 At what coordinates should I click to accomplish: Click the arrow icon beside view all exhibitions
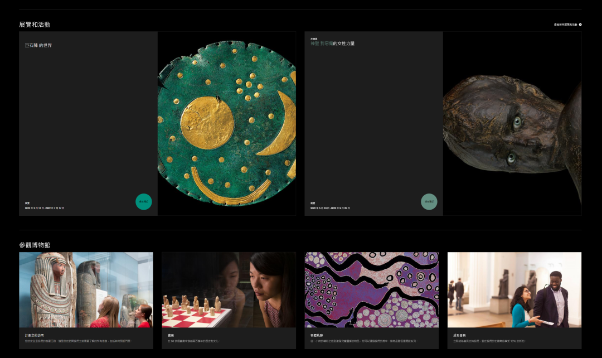coord(580,25)
